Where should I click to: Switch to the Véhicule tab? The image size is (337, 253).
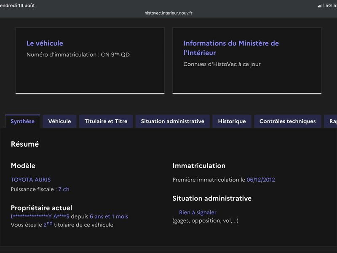pos(59,121)
